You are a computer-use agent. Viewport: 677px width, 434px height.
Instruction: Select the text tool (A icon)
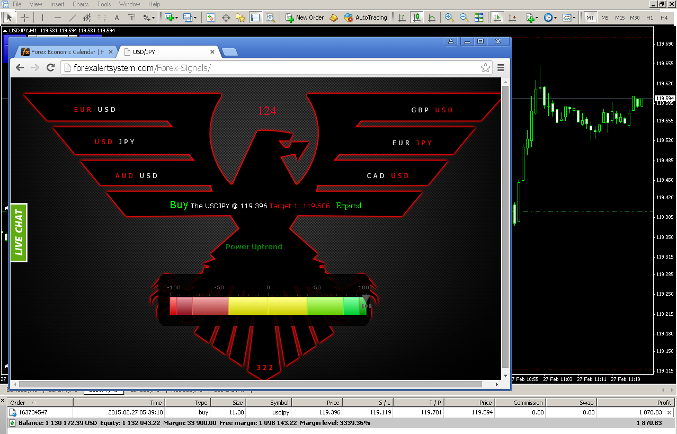pos(117,17)
